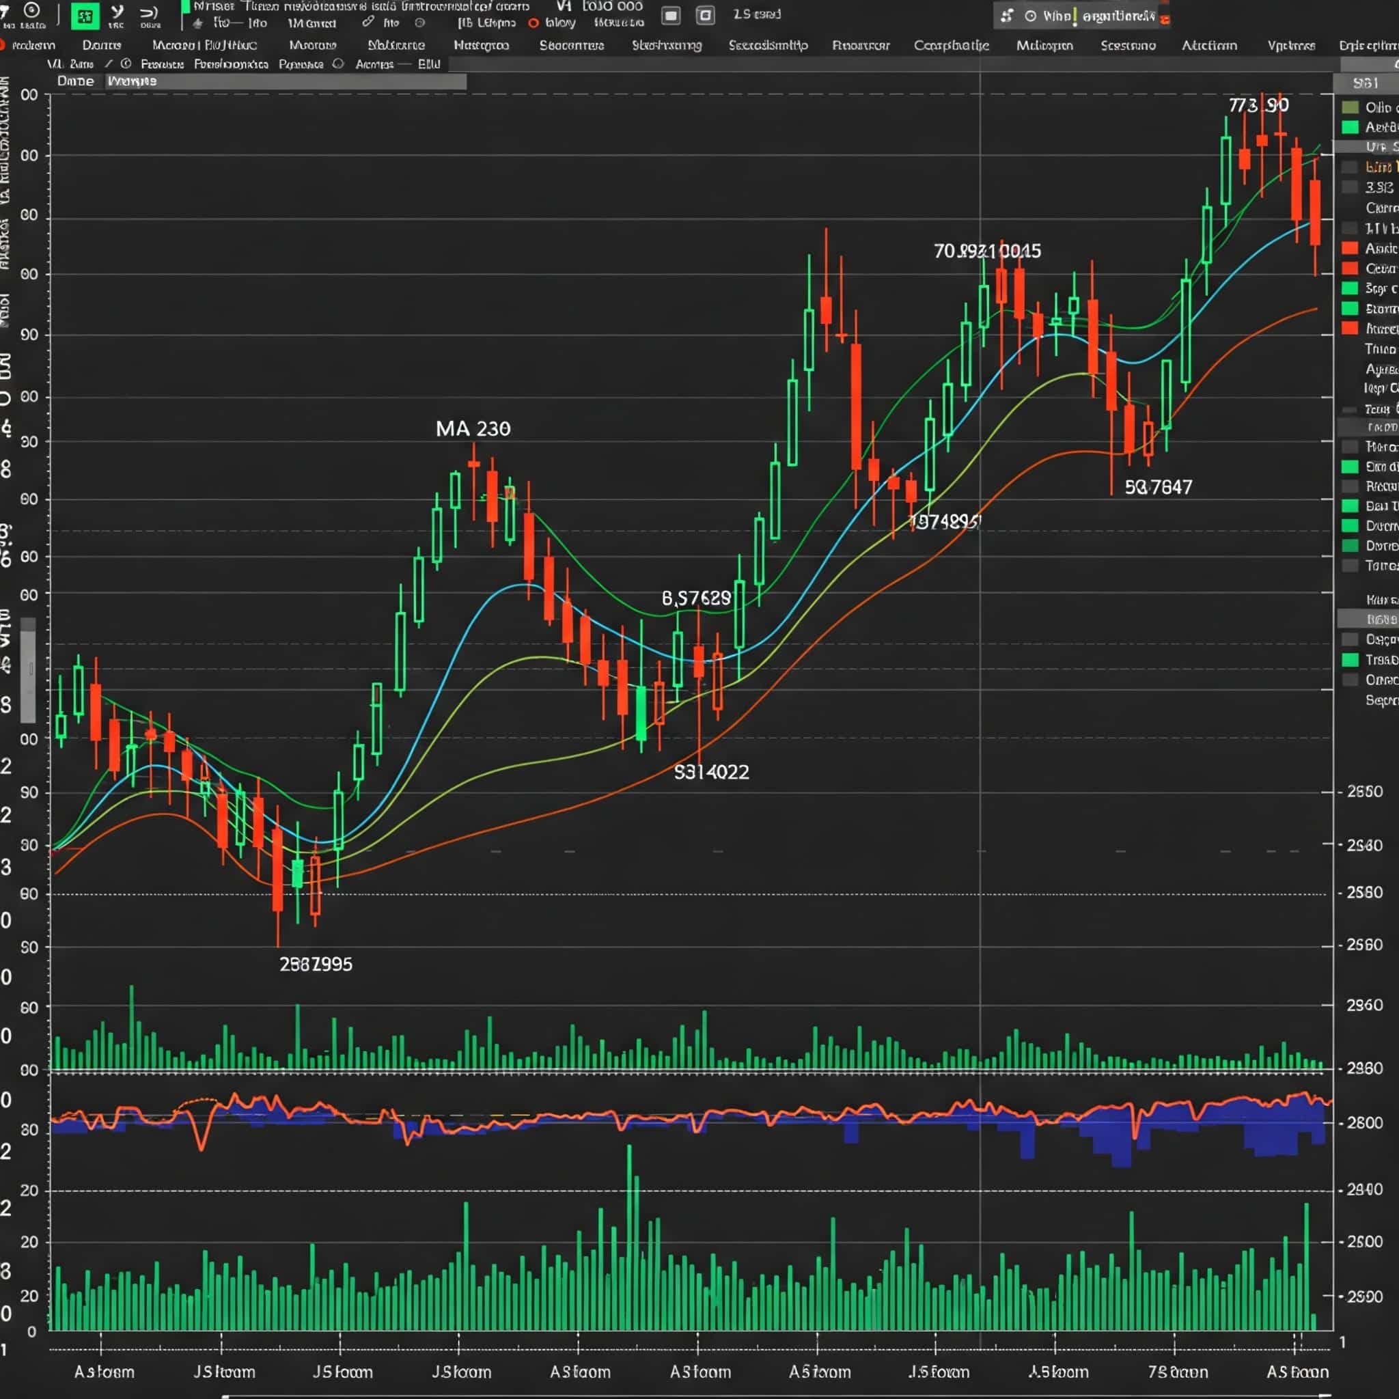Click the pencil icon in the sub-toolbar

click(109, 64)
